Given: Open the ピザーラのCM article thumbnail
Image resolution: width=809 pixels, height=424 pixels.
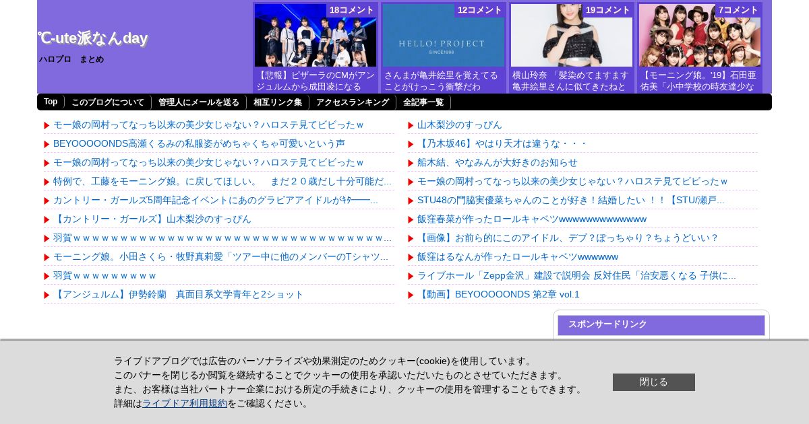Looking at the screenshot, I should (316, 36).
